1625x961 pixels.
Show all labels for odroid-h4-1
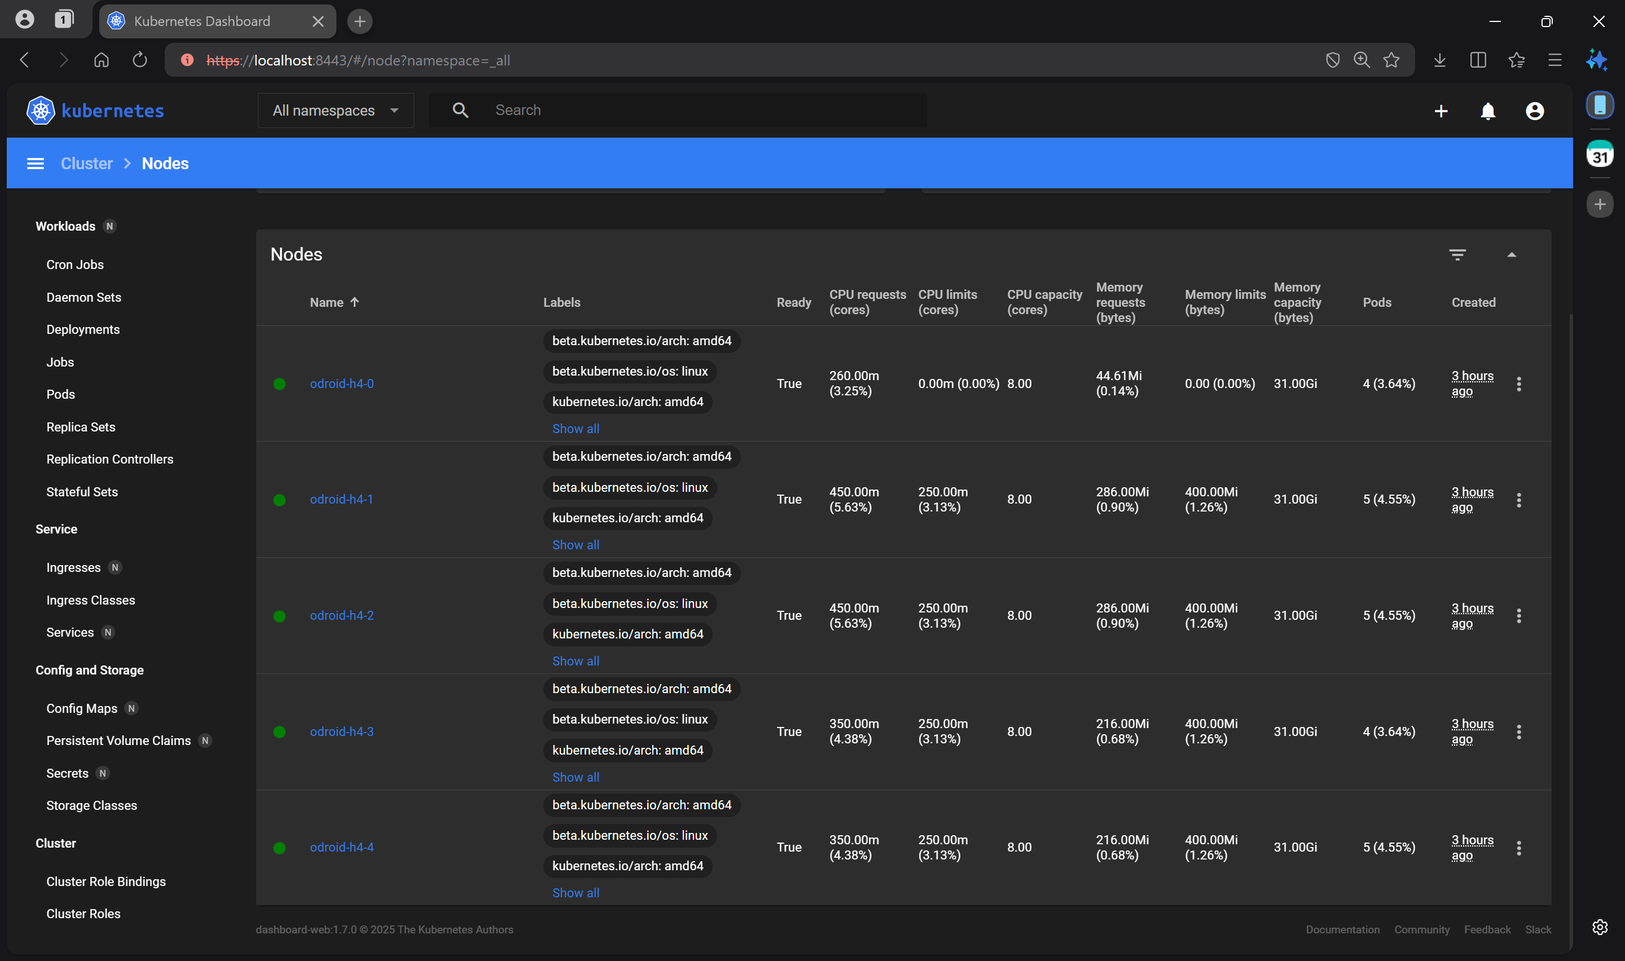click(575, 545)
